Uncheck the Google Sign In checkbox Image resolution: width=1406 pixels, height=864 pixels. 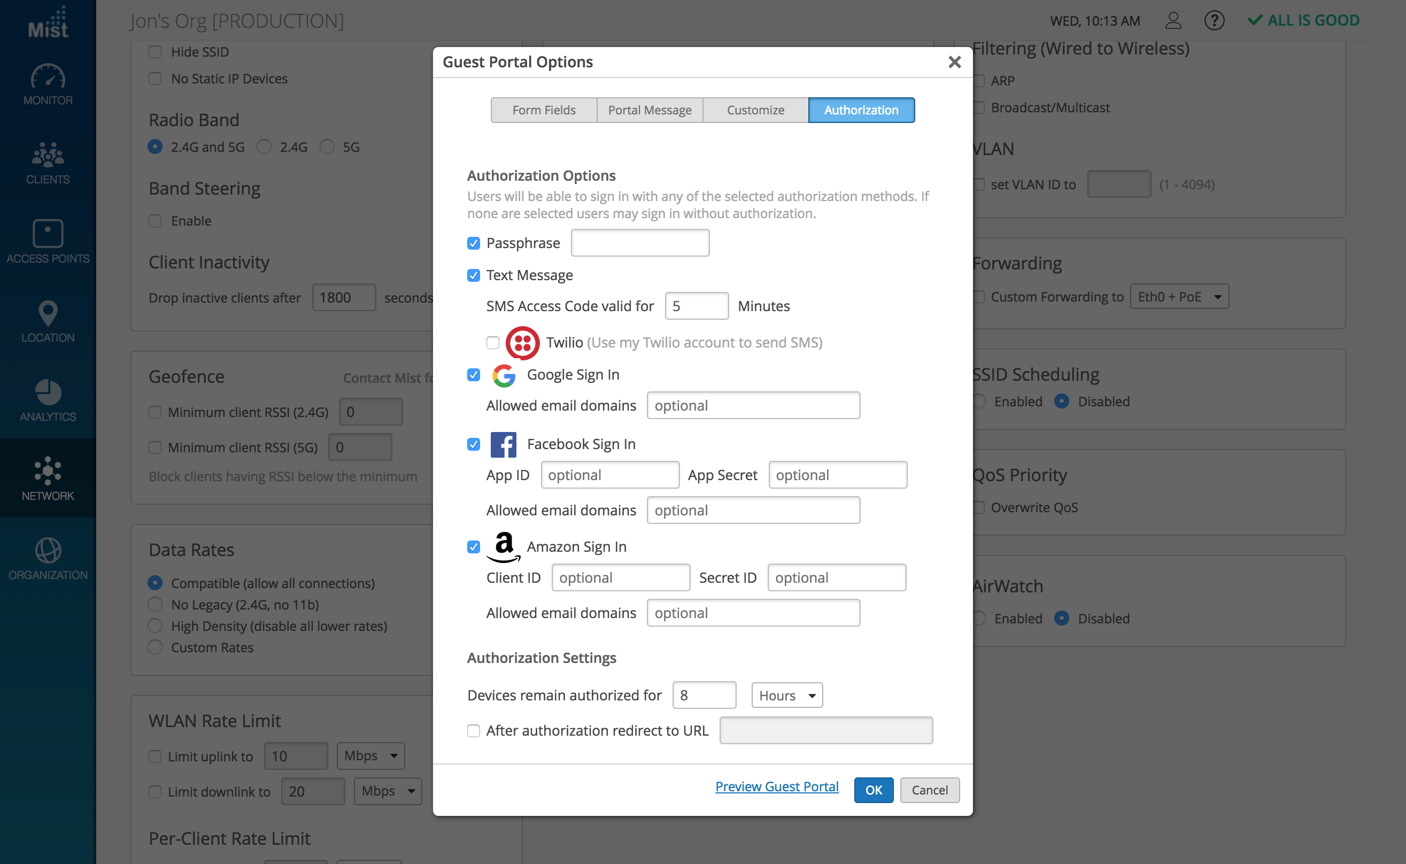pyautogui.click(x=473, y=375)
